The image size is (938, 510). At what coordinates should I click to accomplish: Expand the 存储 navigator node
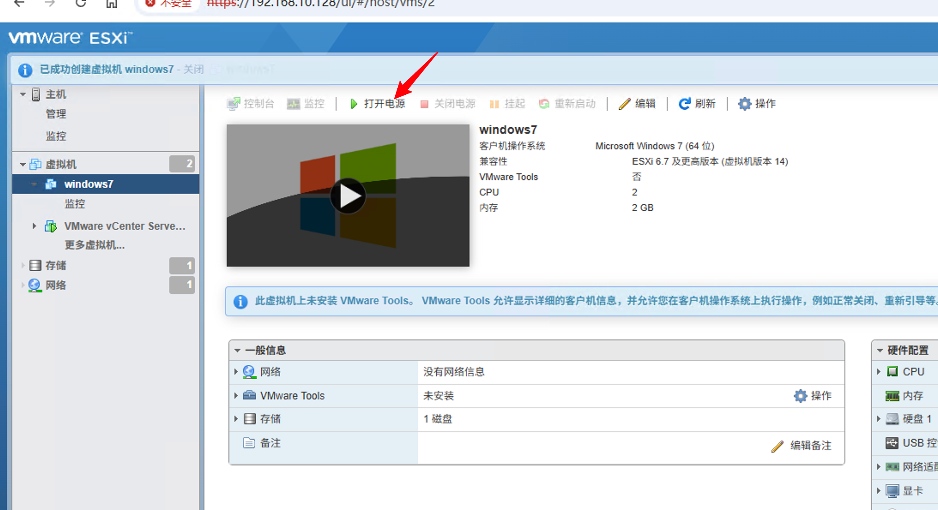(23, 266)
